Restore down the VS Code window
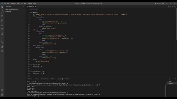177x99 pixels. (x=171, y=4)
